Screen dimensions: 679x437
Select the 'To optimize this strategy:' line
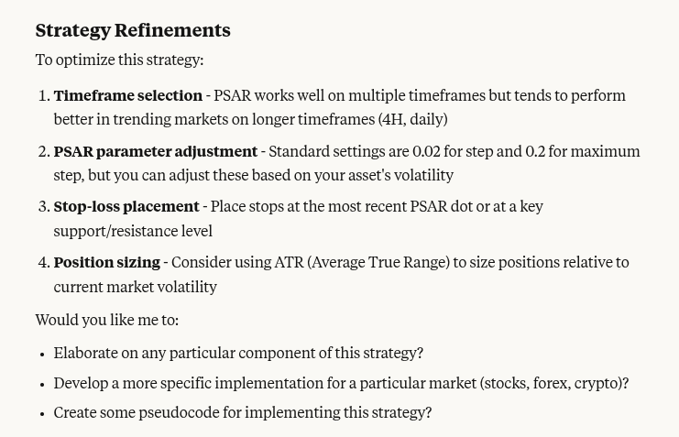click(119, 60)
